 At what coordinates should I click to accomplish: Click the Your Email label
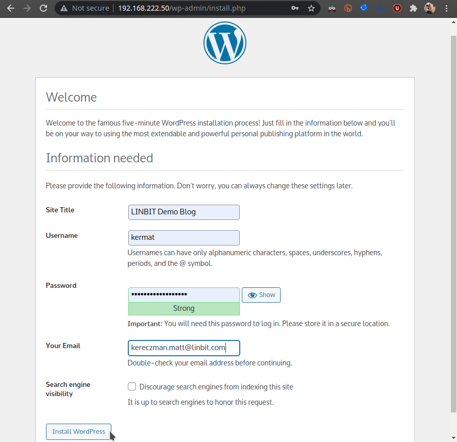pyautogui.click(x=63, y=346)
